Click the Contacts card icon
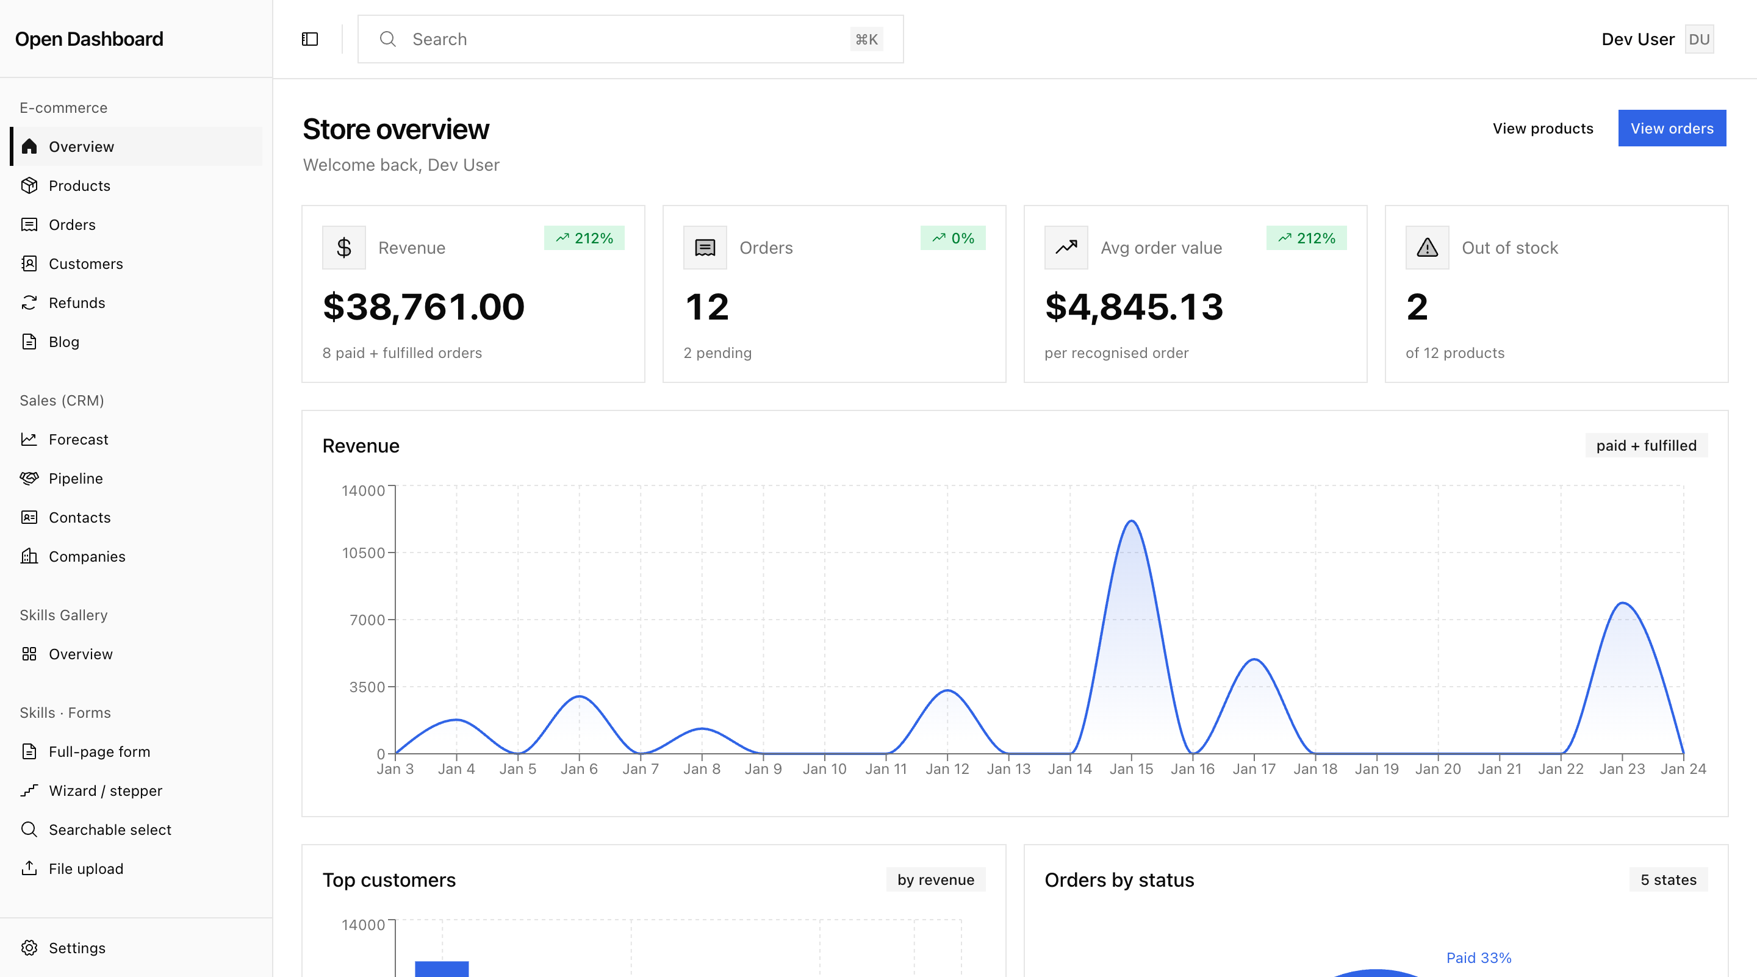This screenshot has height=977, width=1757. 29,517
